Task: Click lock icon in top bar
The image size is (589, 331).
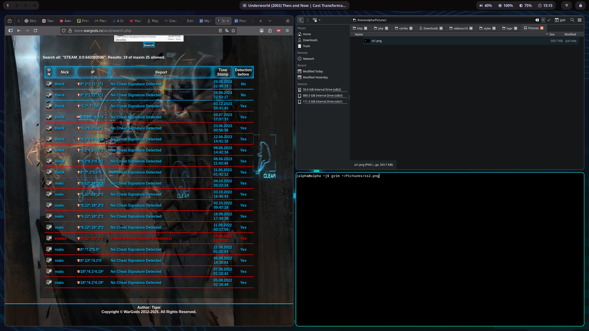Action: pos(580,6)
